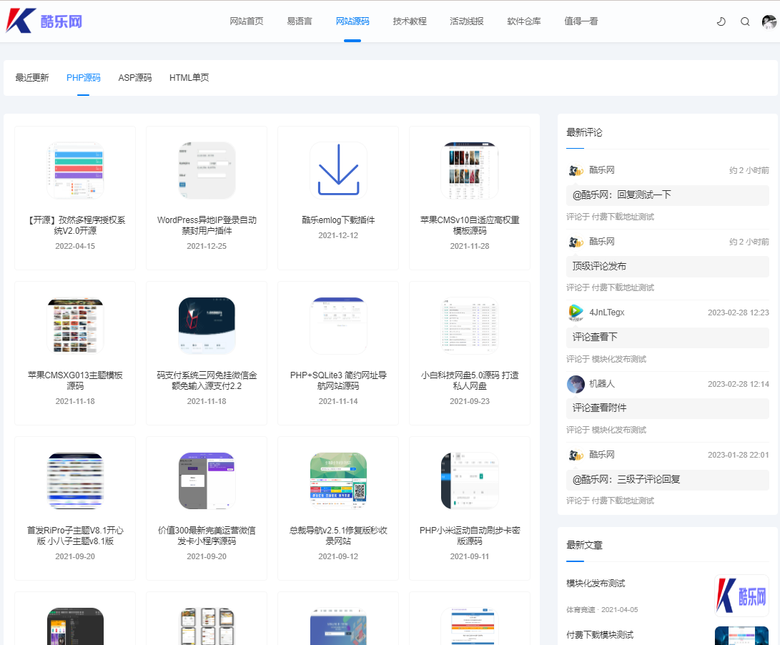Open comment 评论查看附件

tap(668, 408)
